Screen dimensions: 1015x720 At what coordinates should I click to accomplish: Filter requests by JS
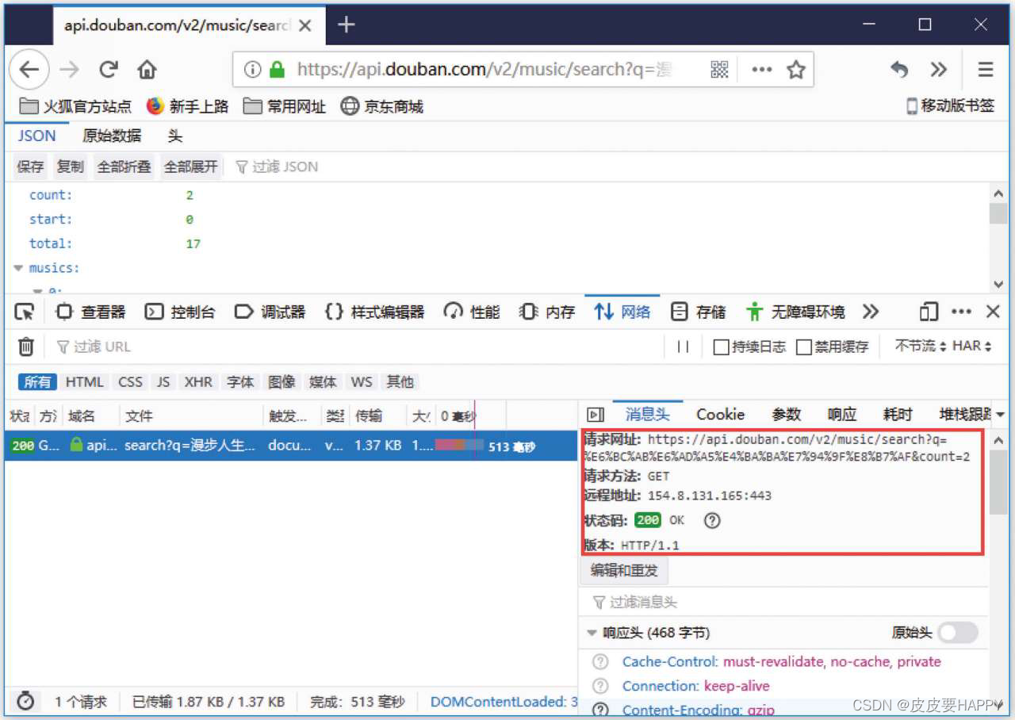click(163, 381)
